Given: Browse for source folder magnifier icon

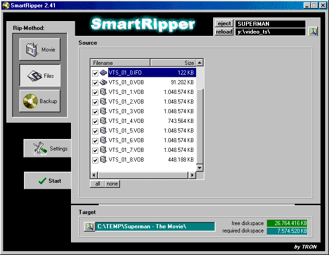Looking at the screenshot, I should click(313, 32).
